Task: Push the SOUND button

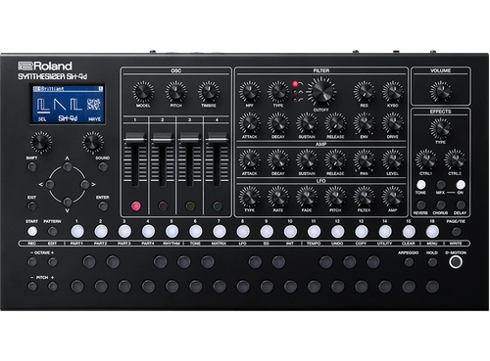Action: pos(103,166)
